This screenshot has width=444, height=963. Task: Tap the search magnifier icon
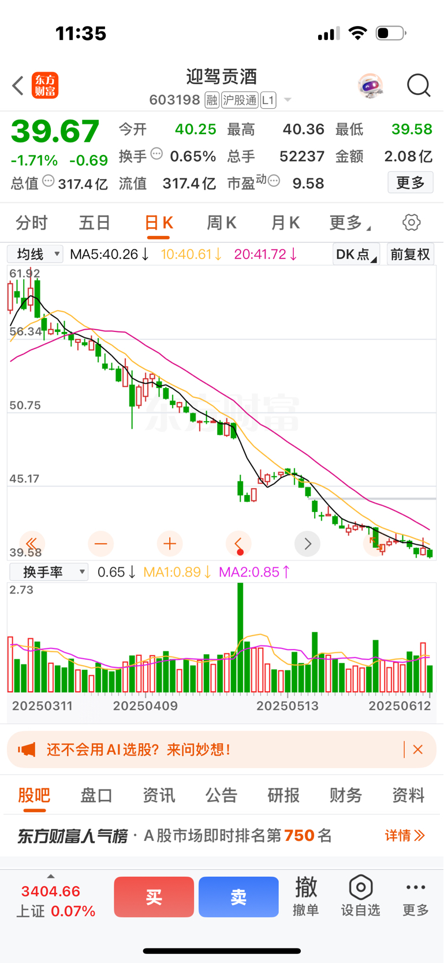tap(419, 86)
